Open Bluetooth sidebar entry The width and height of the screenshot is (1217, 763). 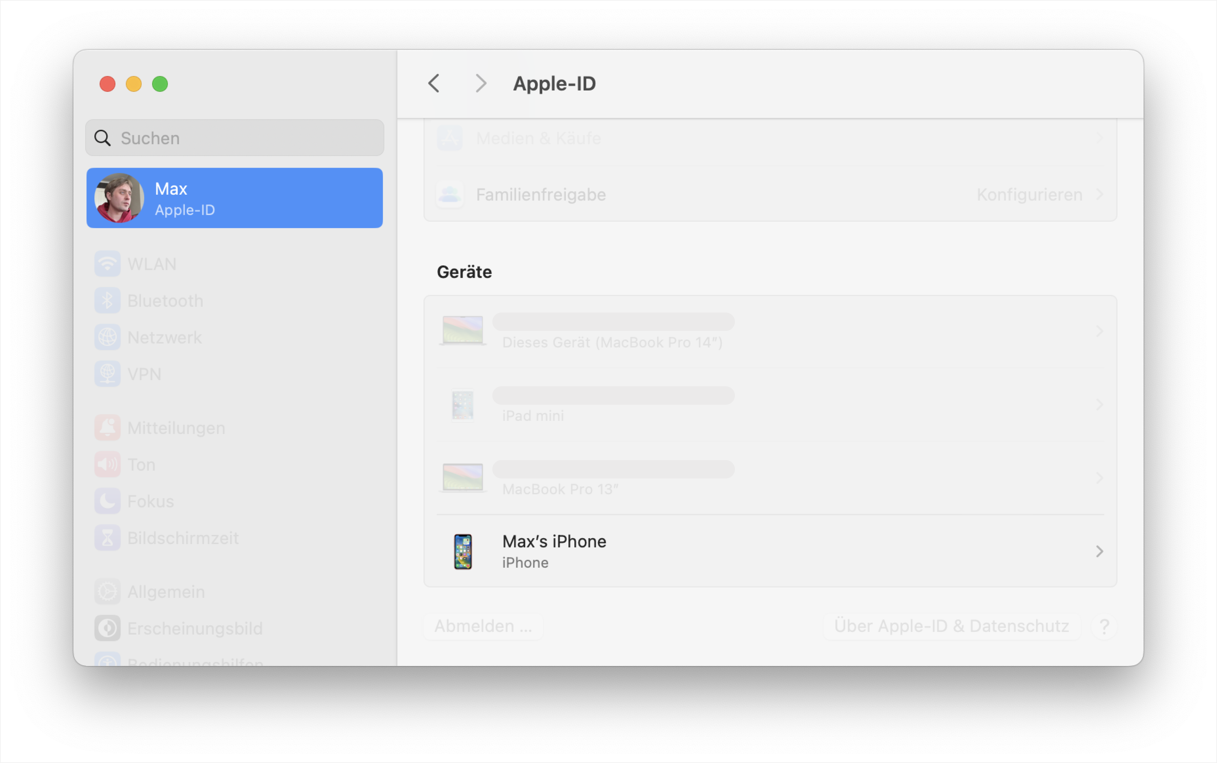point(235,301)
